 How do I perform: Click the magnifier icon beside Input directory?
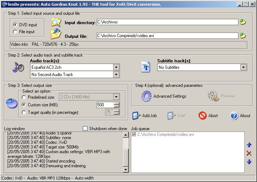click(56, 22)
